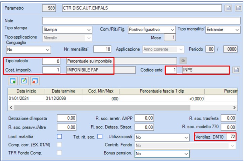The height and width of the screenshot is (161, 244).
Task: Open the Applicazione Anno corrente dropdown
Action: click(x=163, y=50)
